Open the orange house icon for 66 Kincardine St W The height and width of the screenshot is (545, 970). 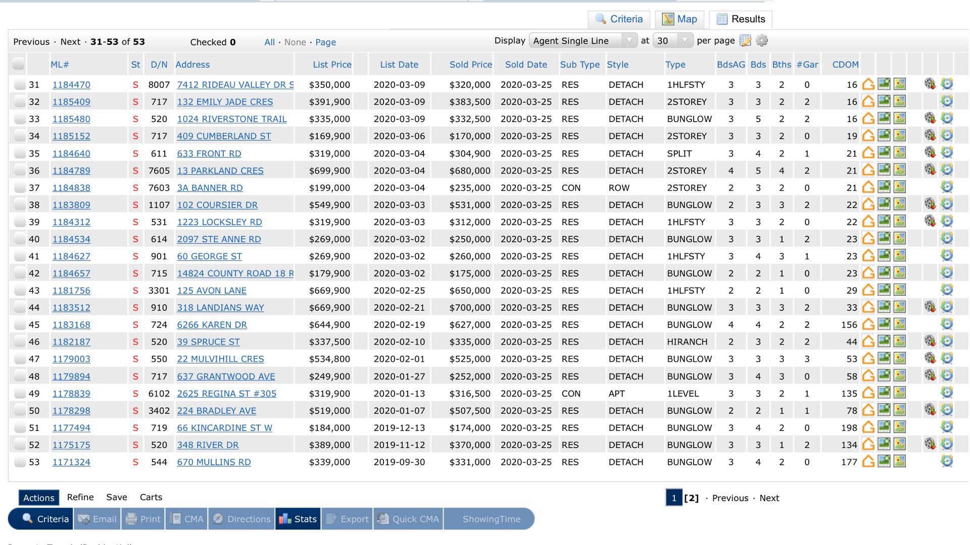click(x=868, y=427)
